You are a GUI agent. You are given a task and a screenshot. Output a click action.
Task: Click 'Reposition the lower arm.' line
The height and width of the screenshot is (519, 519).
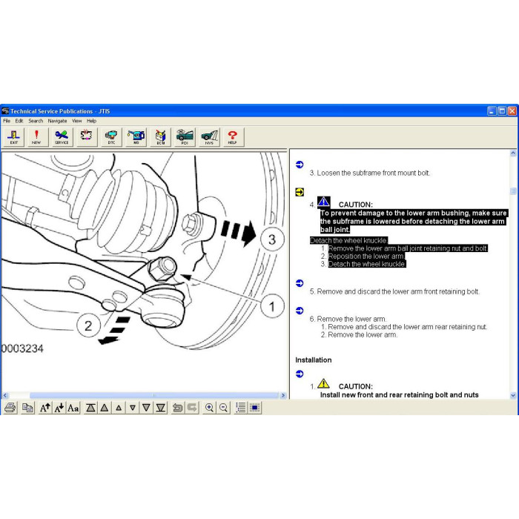[x=366, y=257]
